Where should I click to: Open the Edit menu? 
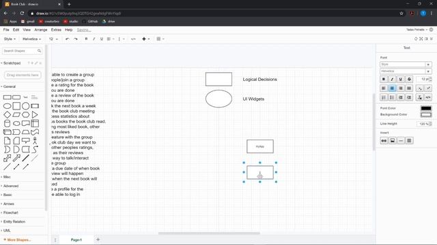(16, 30)
